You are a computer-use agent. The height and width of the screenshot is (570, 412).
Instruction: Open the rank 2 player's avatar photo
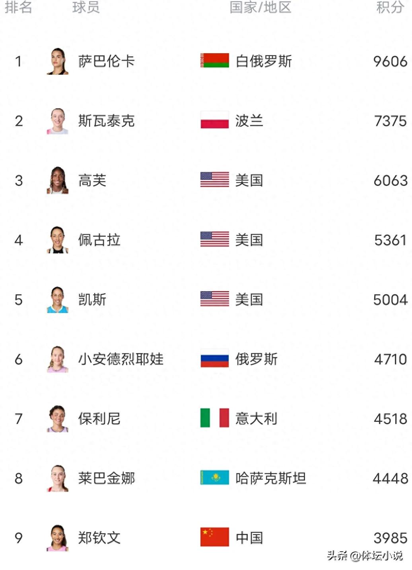tap(58, 121)
